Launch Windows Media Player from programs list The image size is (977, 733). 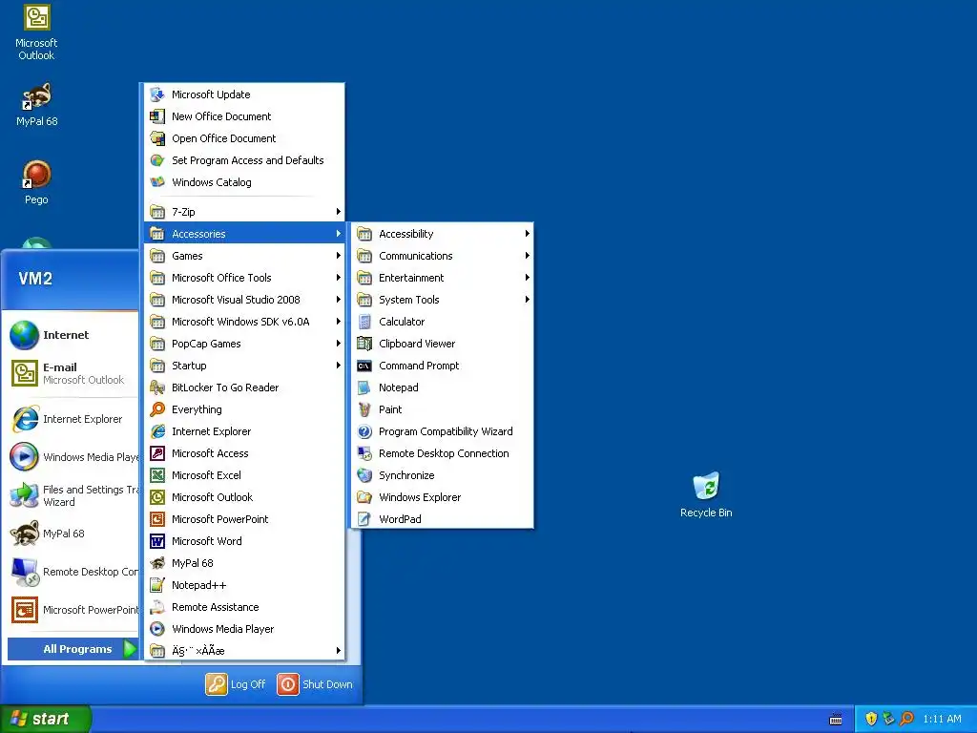[245, 629]
